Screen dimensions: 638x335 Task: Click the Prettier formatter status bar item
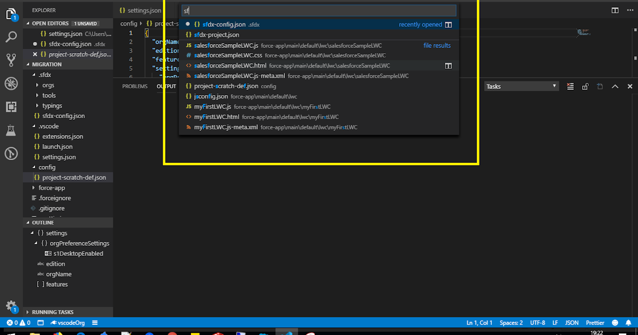pyautogui.click(x=595, y=322)
